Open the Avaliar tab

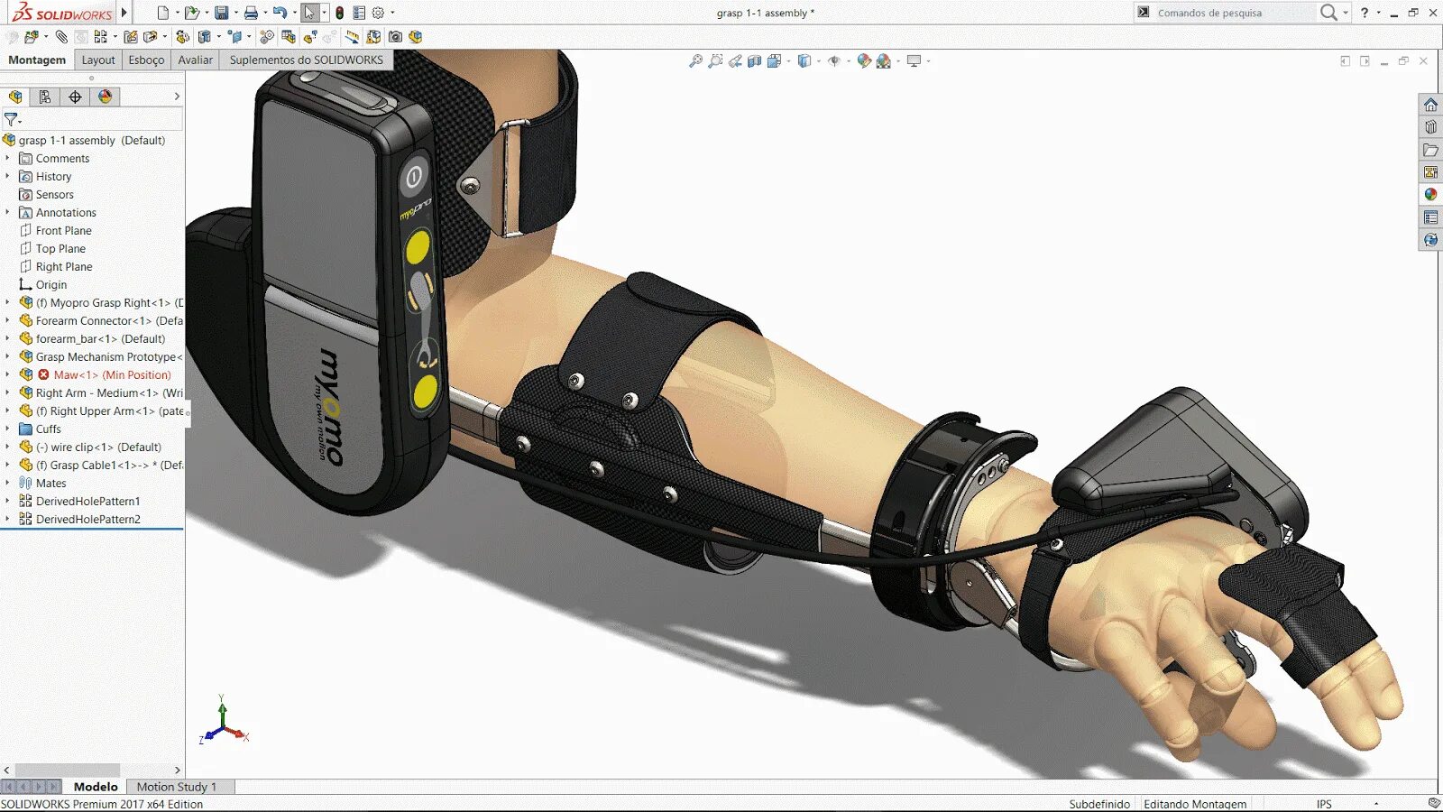(x=195, y=60)
